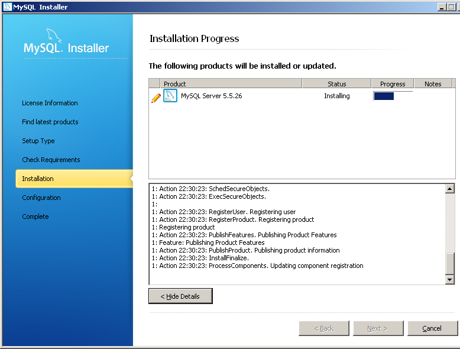Image resolution: width=460 pixels, height=349 pixels.
Task: Click the Hide Details button
Action: click(180, 296)
